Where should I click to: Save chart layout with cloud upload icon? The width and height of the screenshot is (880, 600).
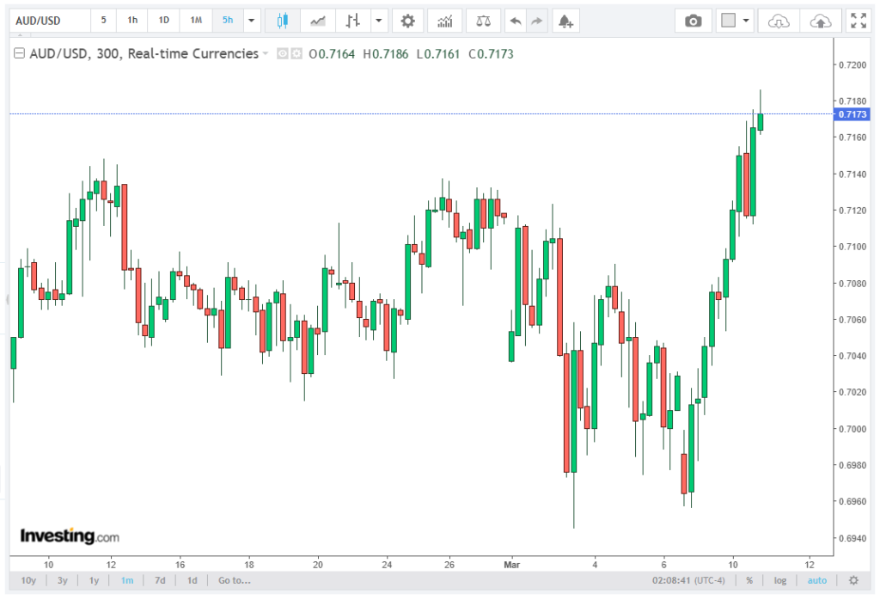(x=821, y=20)
